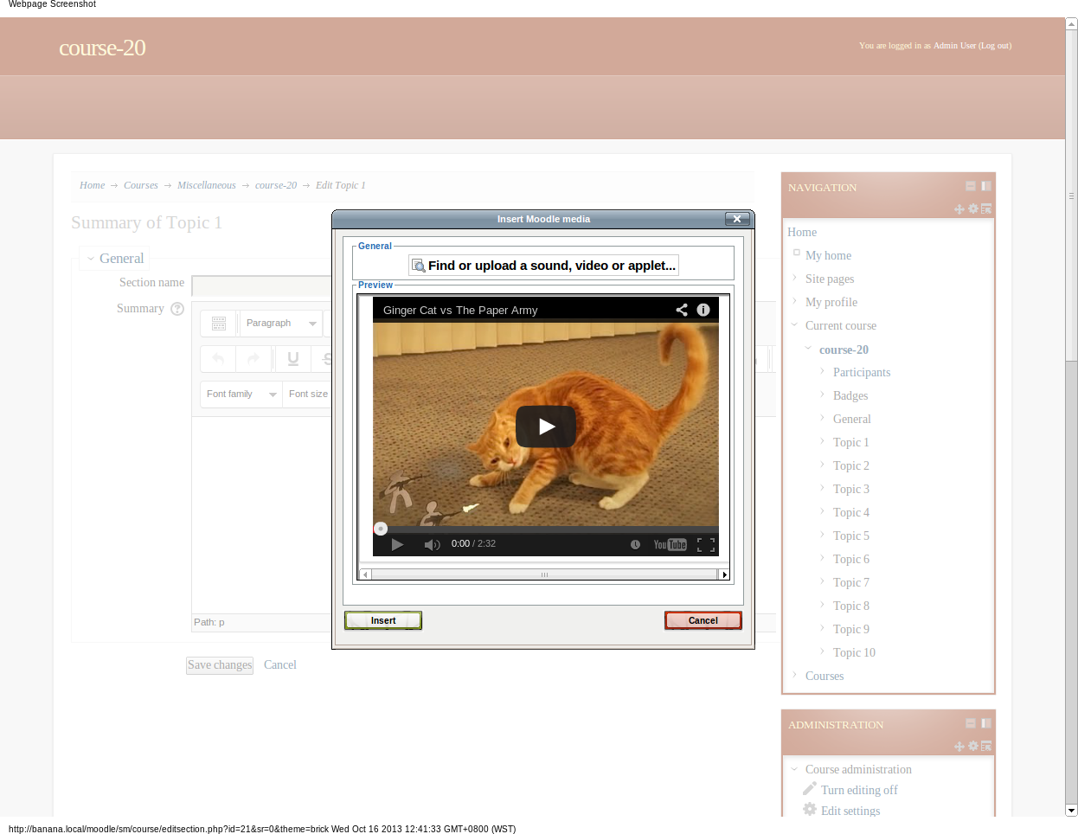Expand the Courses navigation node

pos(794,676)
